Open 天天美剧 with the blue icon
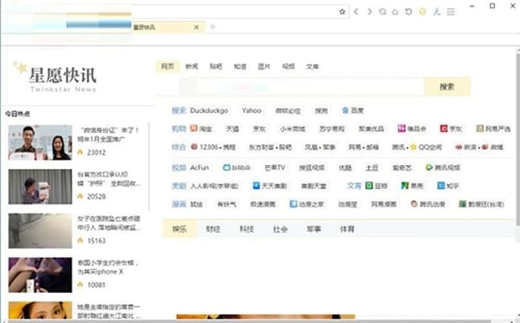 click(x=270, y=185)
